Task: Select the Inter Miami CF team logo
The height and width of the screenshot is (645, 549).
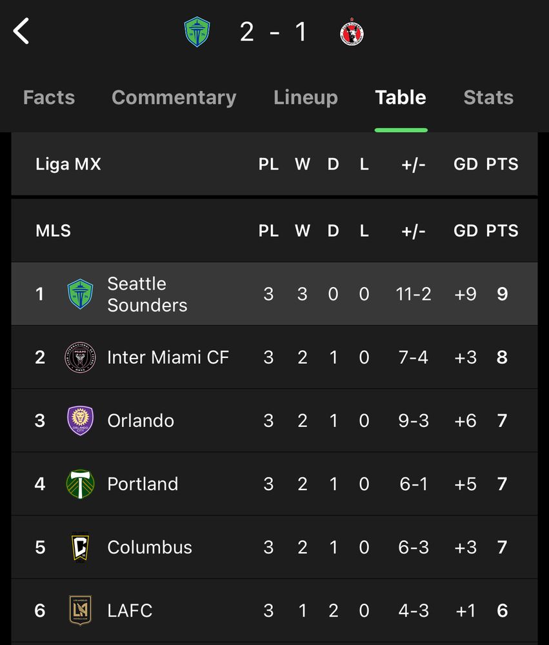Action: 80,357
